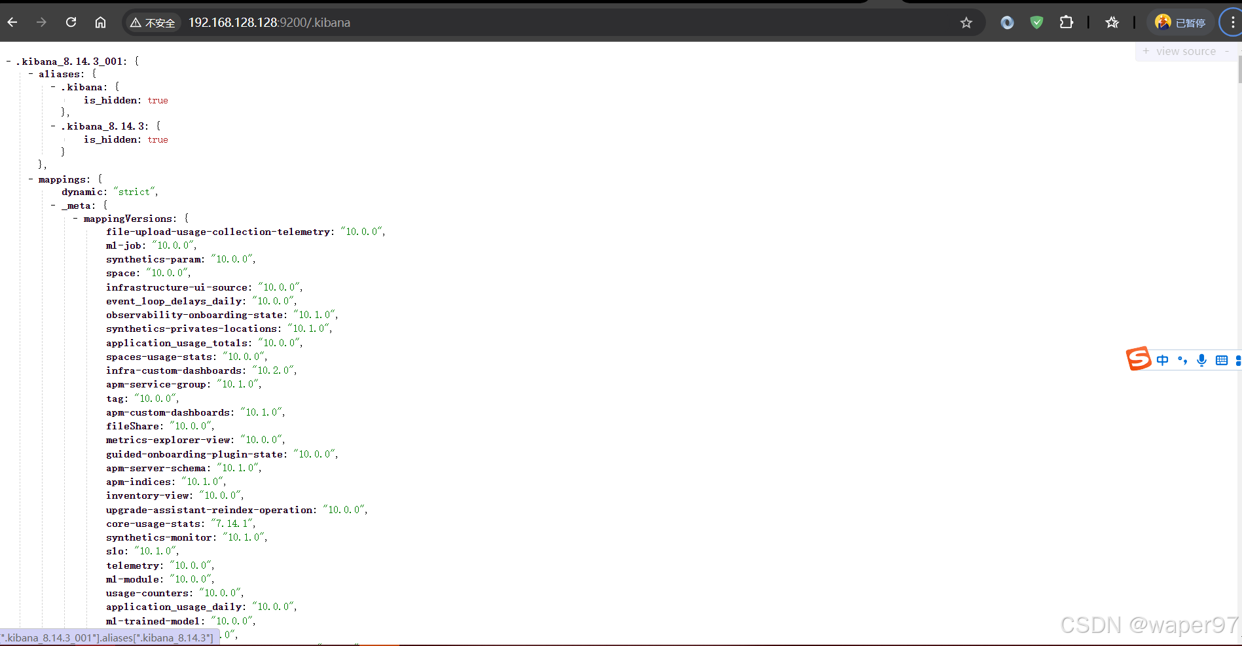Image resolution: width=1242 pixels, height=646 pixels.
Task: Click the Sogou input method S logo
Action: (x=1139, y=359)
